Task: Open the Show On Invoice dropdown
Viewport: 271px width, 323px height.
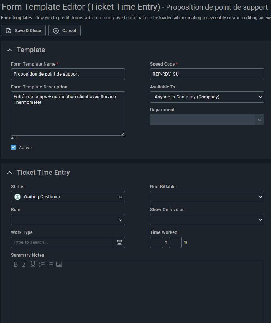Action: click(x=207, y=220)
